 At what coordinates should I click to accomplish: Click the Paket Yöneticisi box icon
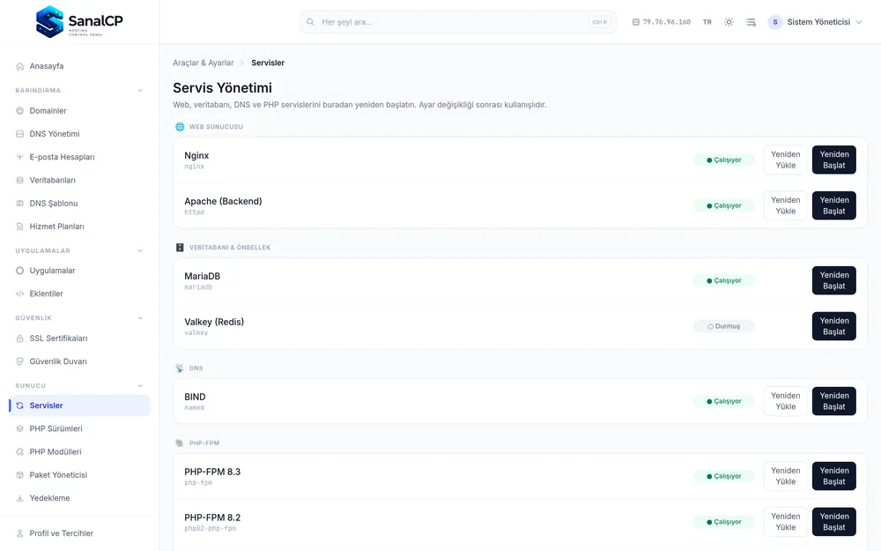(19, 475)
